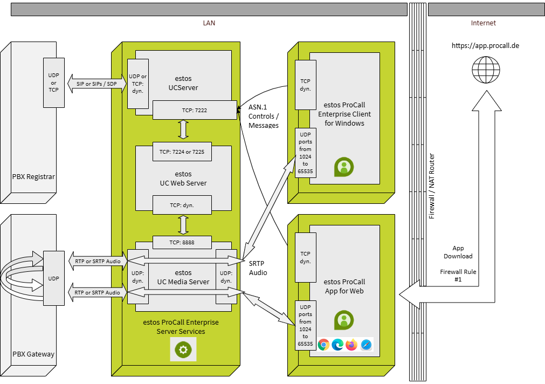This screenshot has width=545, height=384.
Task: Click the PBX Gateway label
Action: 33,354
